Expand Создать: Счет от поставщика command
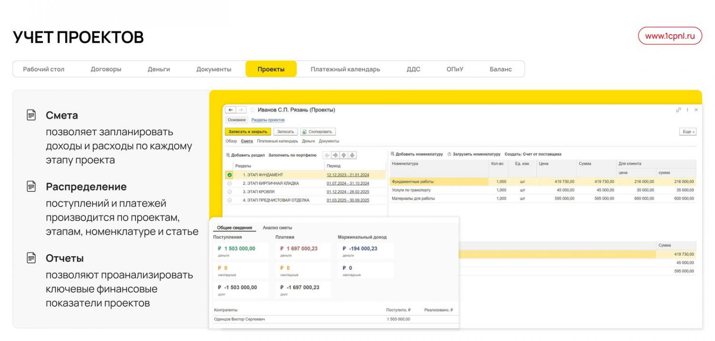The image size is (715, 341). click(x=532, y=154)
